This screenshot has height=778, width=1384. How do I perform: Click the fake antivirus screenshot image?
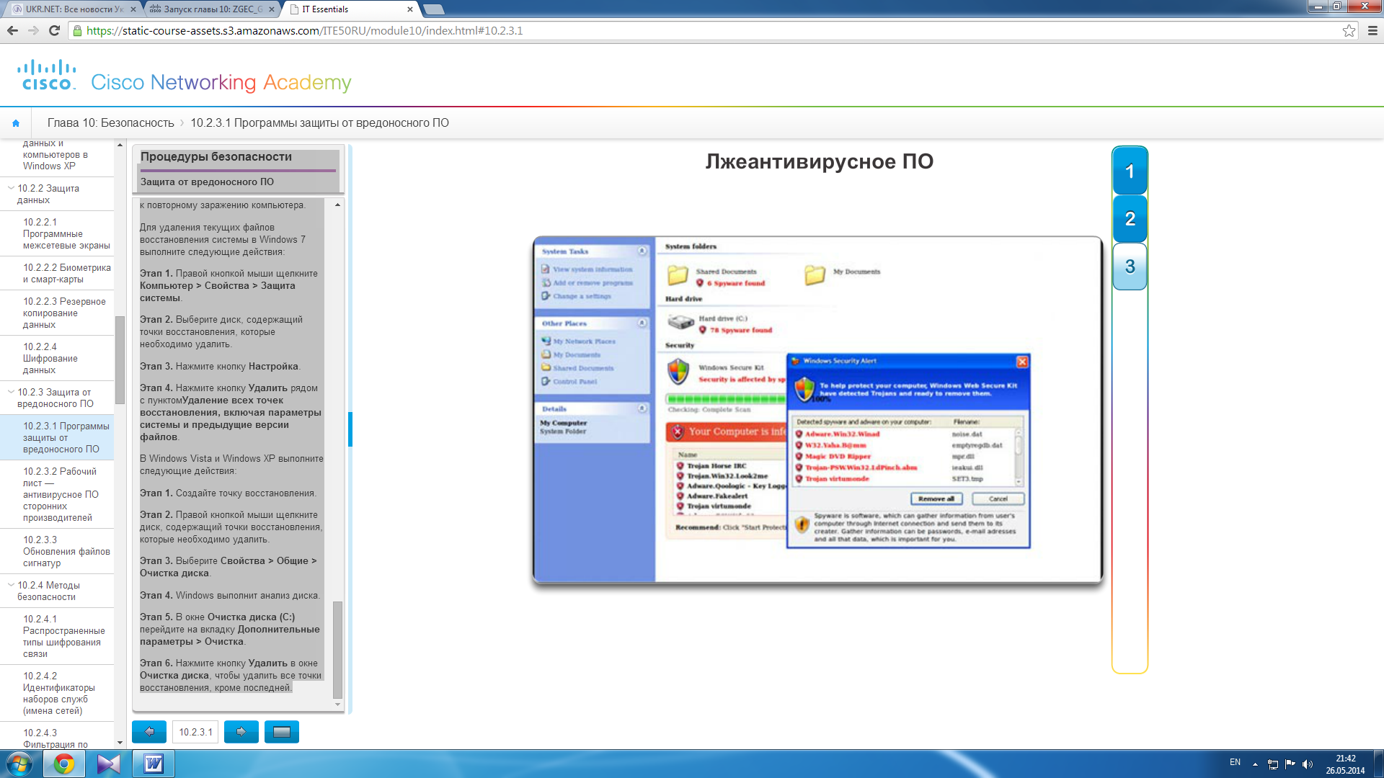pyautogui.click(x=817, y=409)
